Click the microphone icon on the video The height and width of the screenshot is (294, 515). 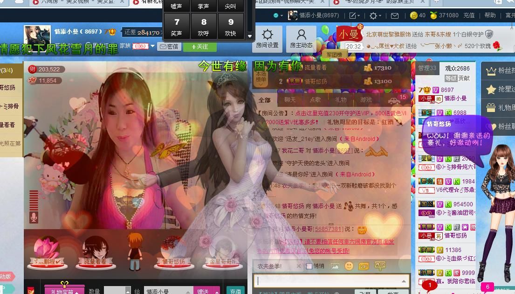click(34, 217)
